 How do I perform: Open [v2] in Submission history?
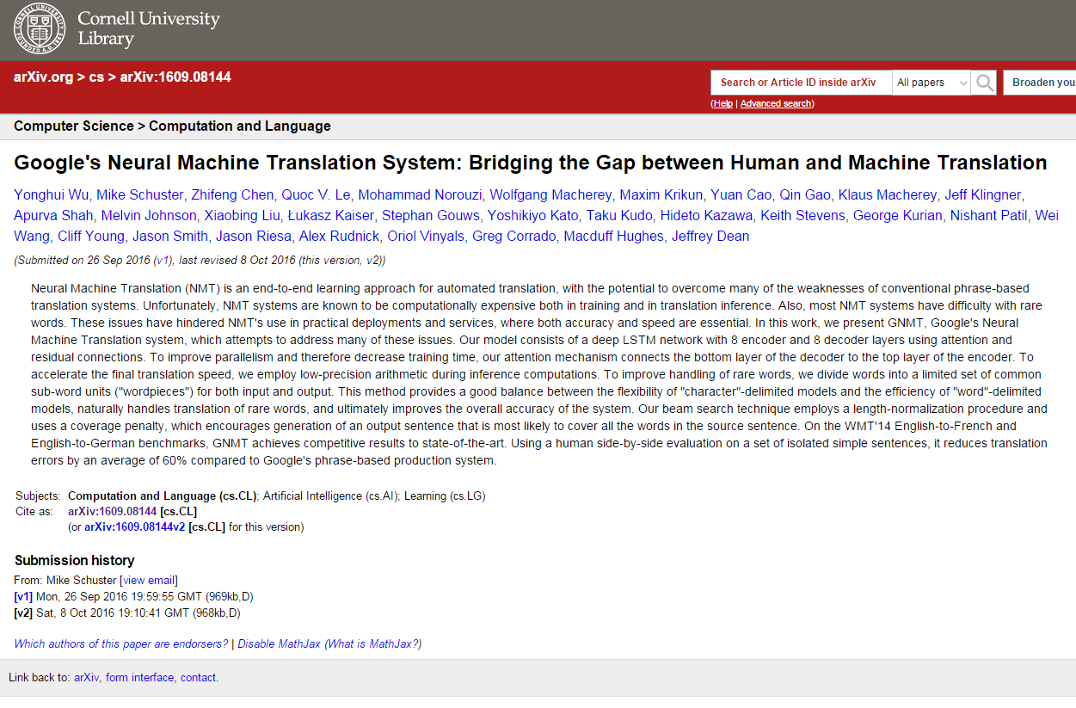[23, 613]
